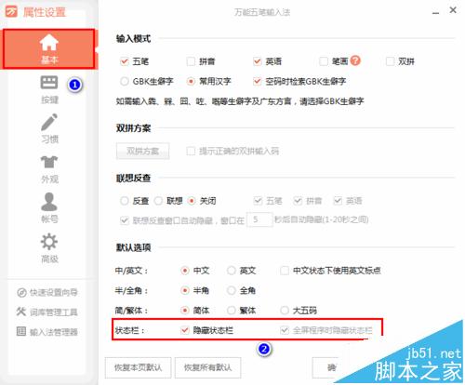This screenshot has width=465, height=385.
Task: Close the 属性设置 window
Action: (453, 10)
